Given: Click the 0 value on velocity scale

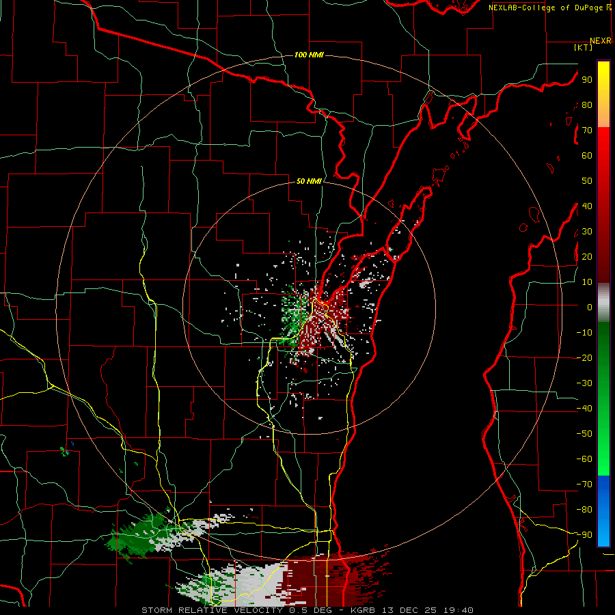Looking at the screenshot, I should click(590, 307).
